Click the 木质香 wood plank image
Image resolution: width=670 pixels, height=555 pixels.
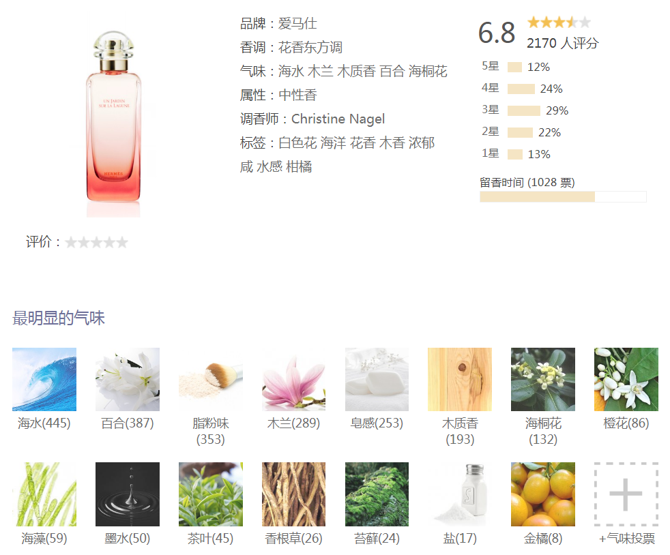[x=460, y=379]
